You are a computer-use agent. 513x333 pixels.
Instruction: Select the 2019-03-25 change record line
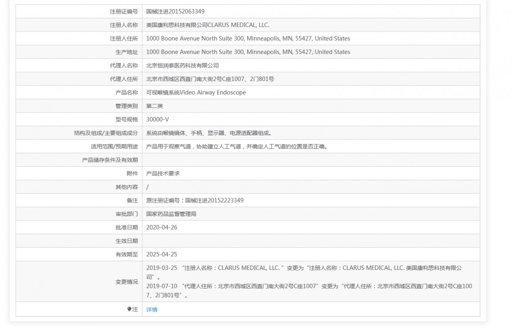tap(304, 272)
